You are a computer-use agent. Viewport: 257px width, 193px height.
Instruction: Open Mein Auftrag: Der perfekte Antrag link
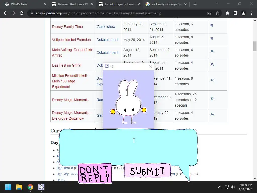click(x=73, y=53)
